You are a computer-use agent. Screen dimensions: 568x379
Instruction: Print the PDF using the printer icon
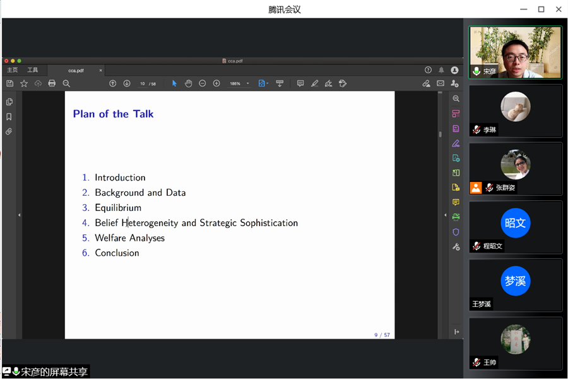tap(52, 83)
